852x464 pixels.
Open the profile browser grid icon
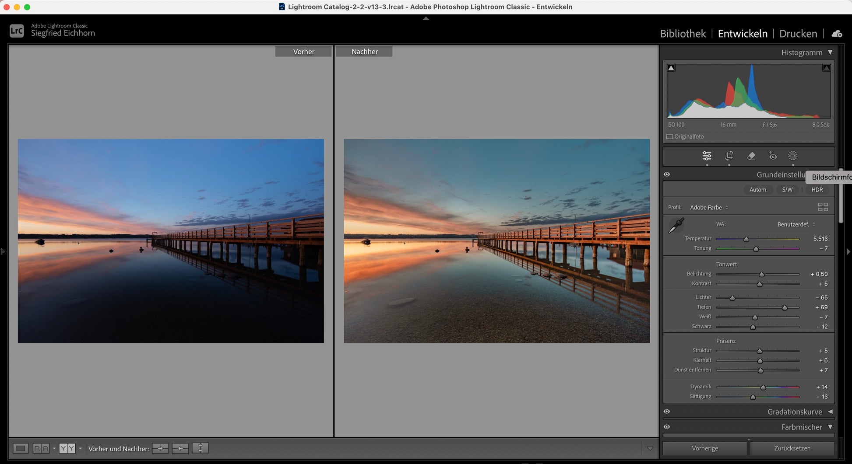pyautogui.click(x=823, y=207)
